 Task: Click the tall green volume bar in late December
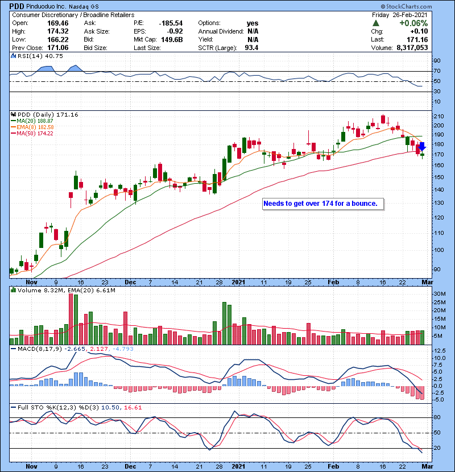pyautogui.click(x=224, y=324)
